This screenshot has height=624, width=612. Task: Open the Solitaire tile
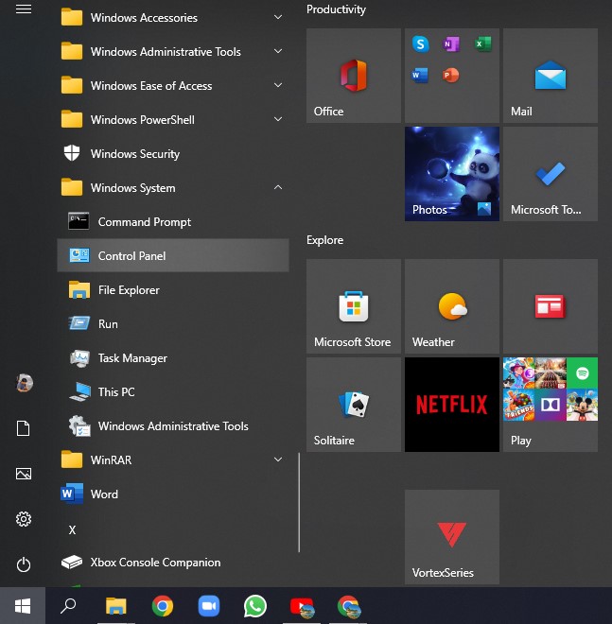coord(354,405)
